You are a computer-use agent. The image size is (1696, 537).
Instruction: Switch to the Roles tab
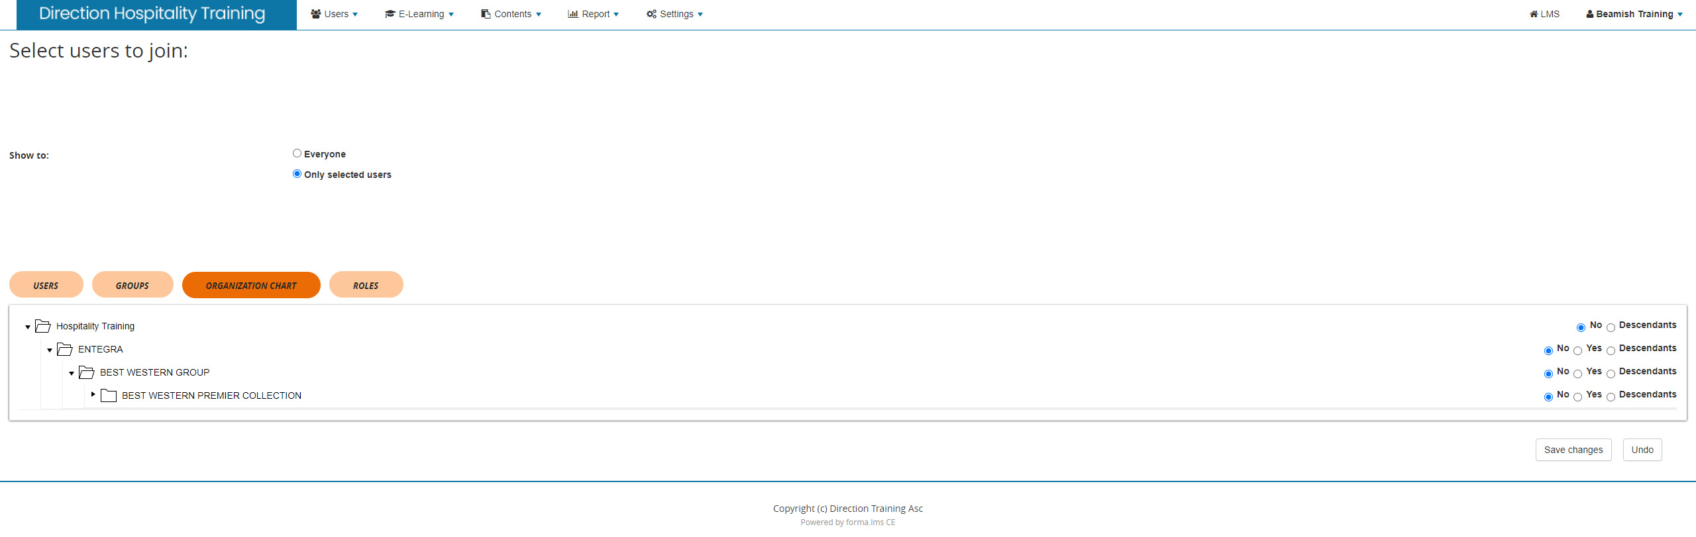[366, 285]
